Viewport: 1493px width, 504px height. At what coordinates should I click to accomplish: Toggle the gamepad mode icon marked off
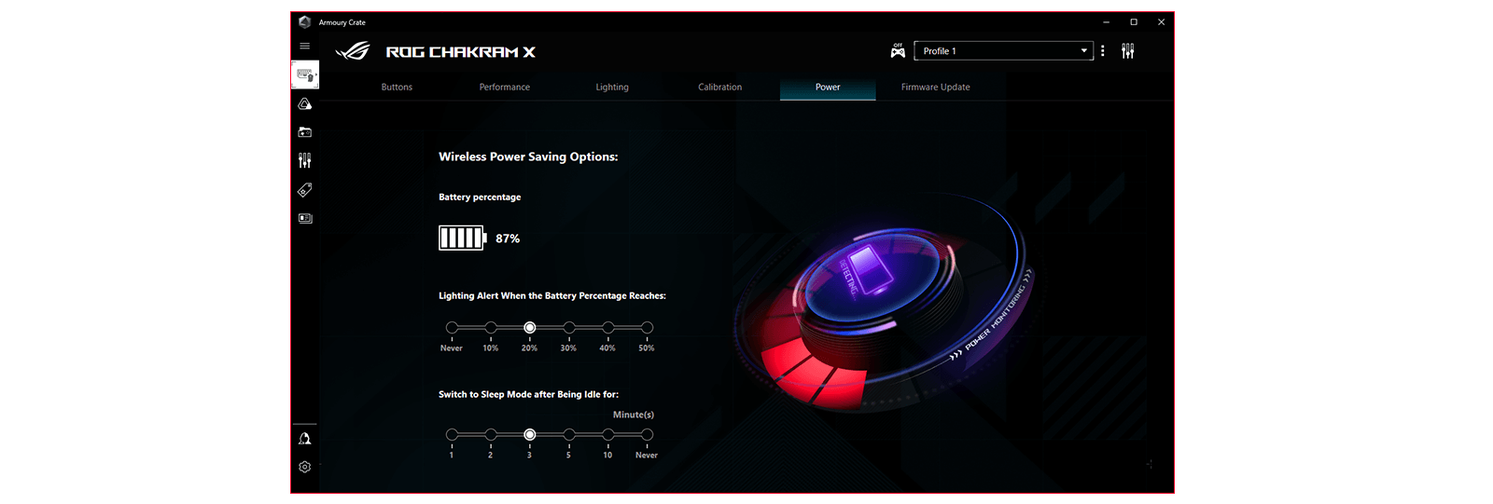click(898, 51)
